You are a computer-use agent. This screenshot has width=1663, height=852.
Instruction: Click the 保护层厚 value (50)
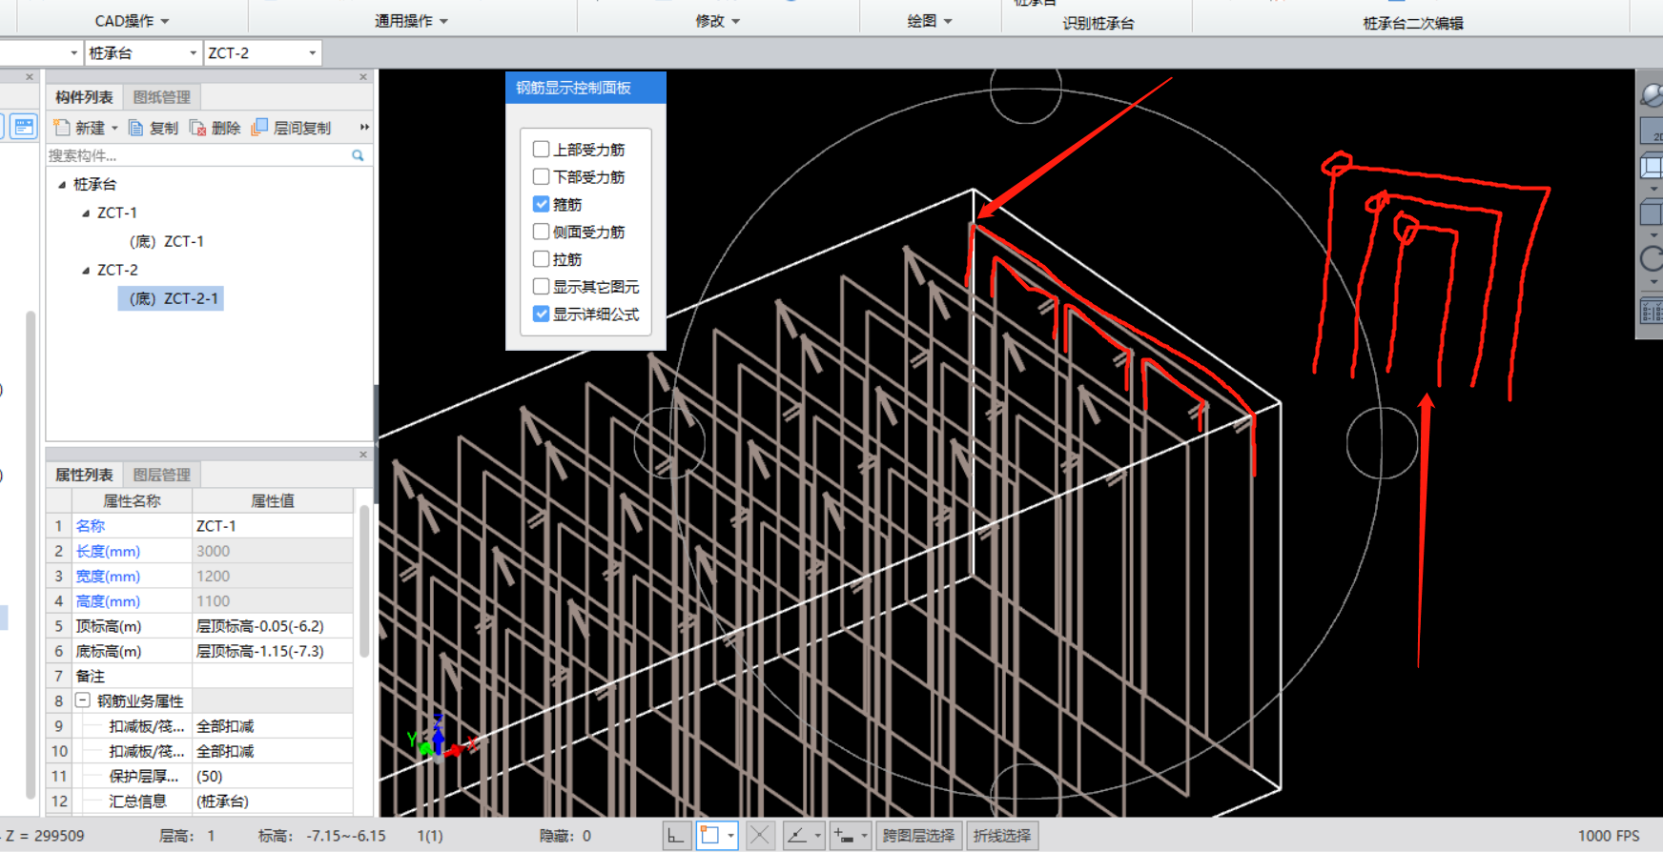pyautogui.click(x=273, y=776)
